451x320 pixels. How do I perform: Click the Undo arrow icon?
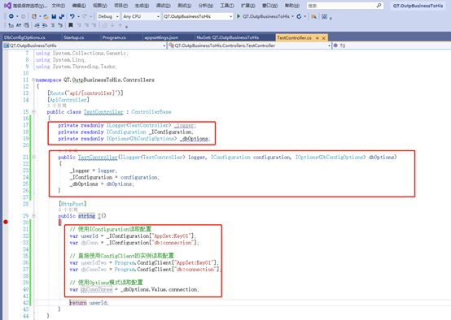point(72,16)
